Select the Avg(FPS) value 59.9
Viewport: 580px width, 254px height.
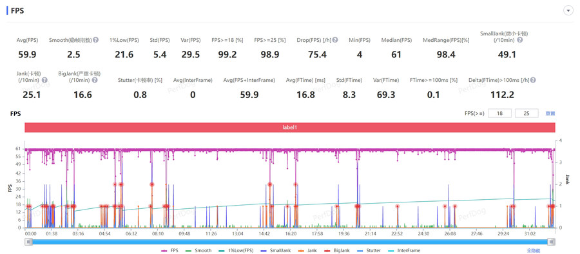pos(27,55)
